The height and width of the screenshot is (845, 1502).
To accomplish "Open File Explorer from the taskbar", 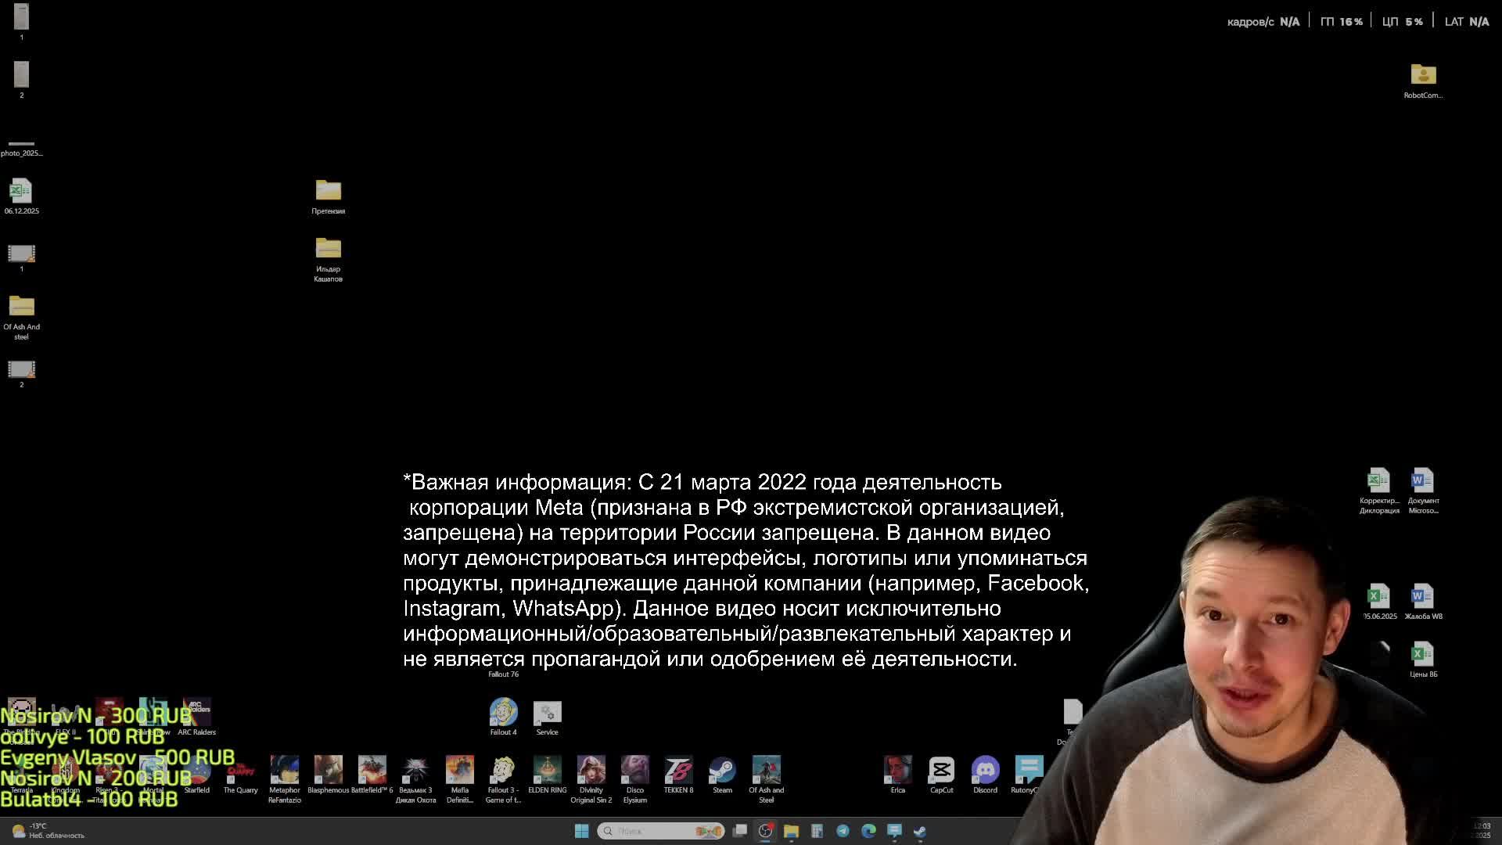I will pyautogui.click(x=791, y=831).
